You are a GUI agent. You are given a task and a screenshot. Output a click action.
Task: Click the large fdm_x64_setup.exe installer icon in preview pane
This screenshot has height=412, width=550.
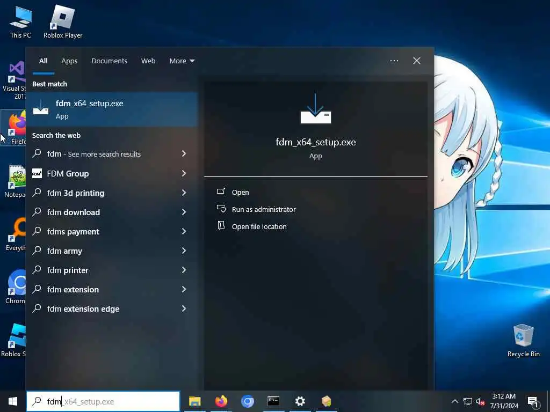[x=316, y=108]
